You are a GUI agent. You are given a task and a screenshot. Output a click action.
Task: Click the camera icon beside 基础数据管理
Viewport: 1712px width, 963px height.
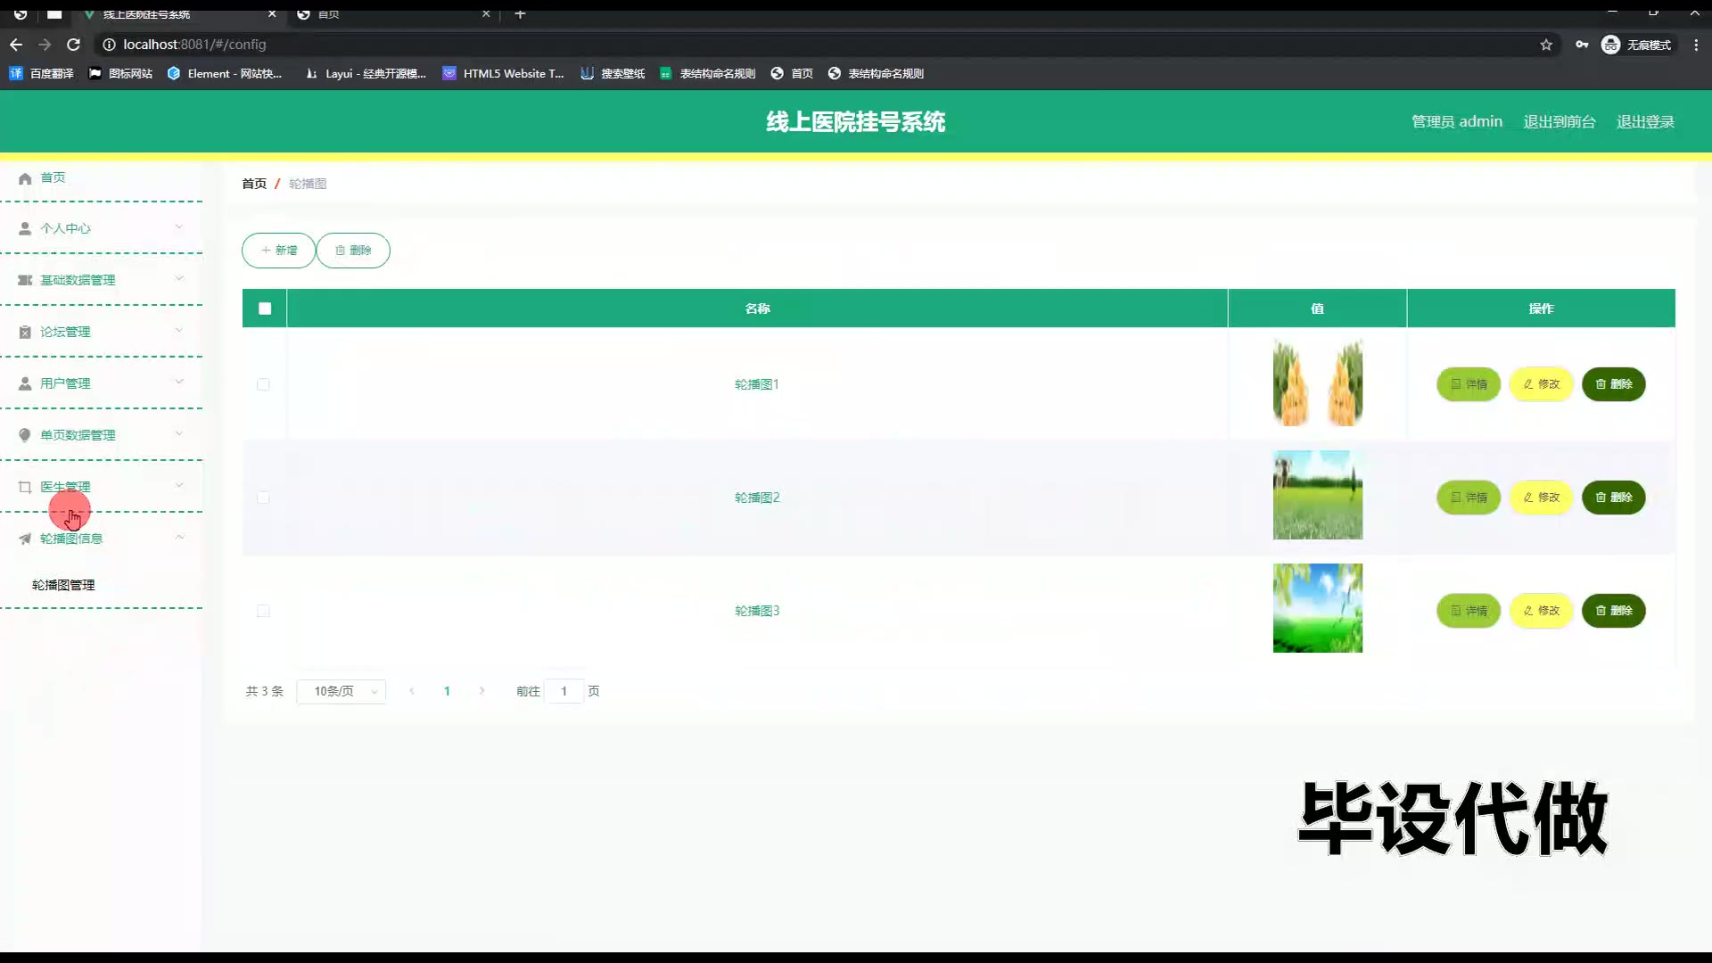click(25, 281)
